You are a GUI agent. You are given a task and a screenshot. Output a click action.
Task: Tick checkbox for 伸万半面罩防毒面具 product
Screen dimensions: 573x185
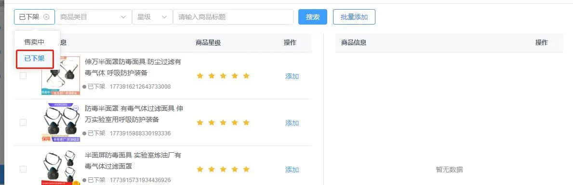pos(23,76)
